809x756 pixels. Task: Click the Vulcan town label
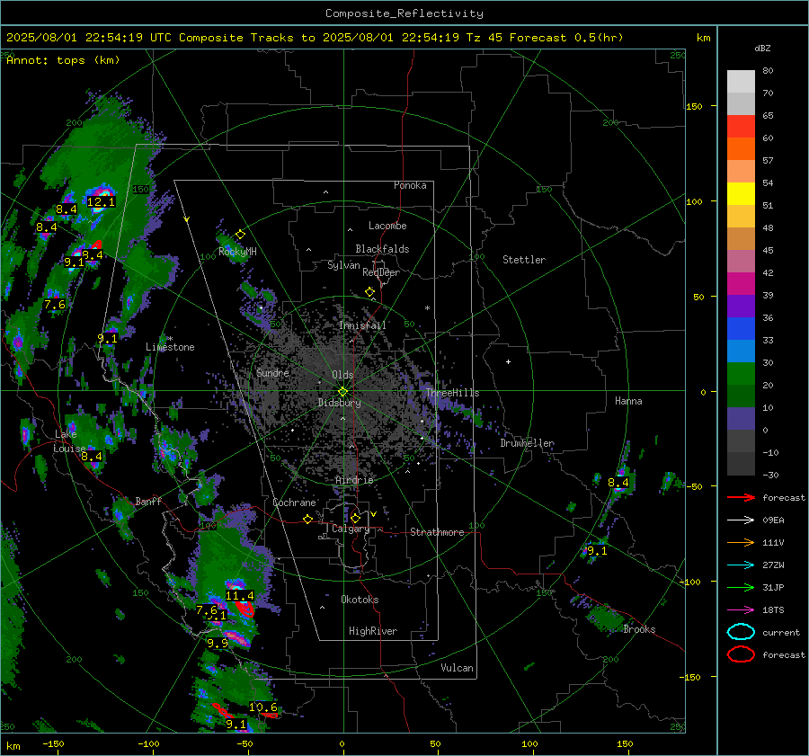[x=458, y=668]
